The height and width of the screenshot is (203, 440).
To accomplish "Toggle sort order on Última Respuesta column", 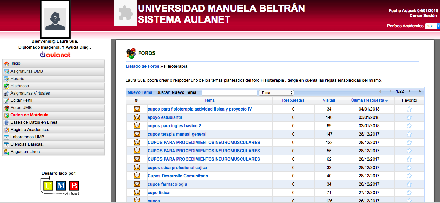I will pos(369,100).
